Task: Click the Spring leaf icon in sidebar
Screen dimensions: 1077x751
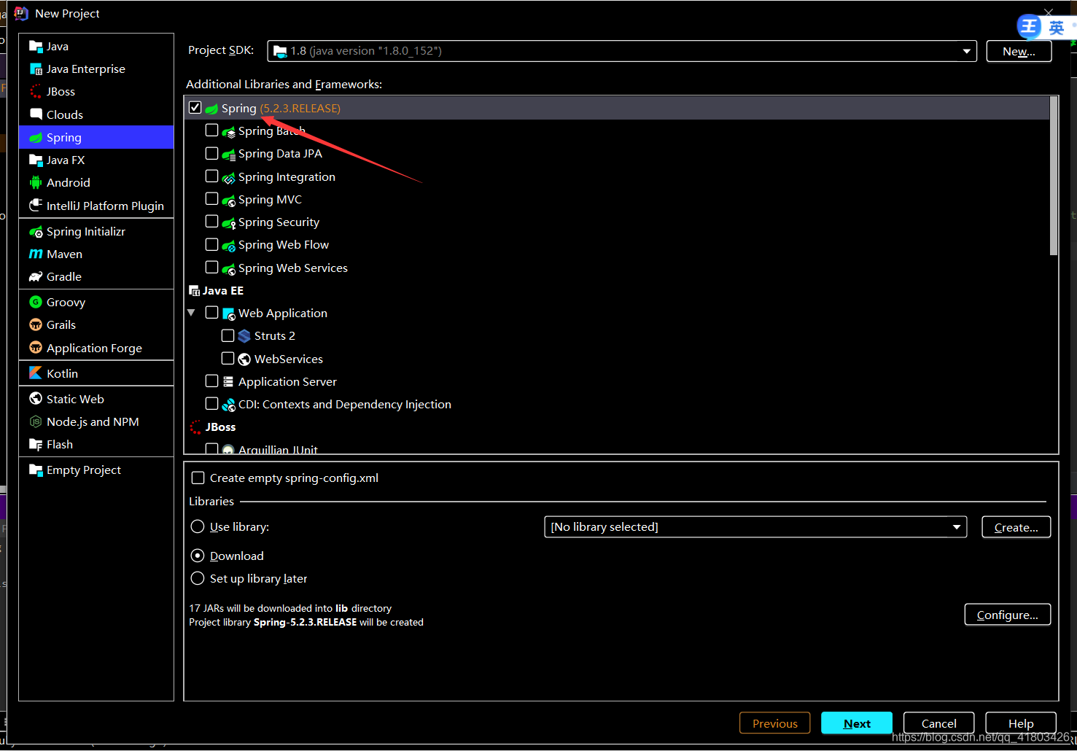Action: pyautogui.click(x=36, y=138)
